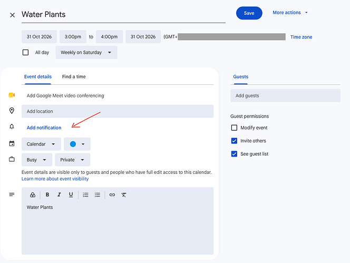Open the Time zone settings link

(301, 37)
